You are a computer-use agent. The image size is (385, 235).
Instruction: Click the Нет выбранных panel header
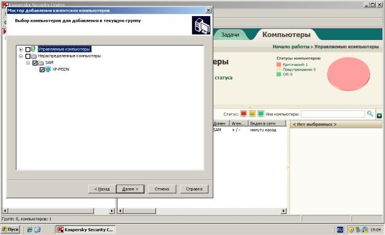click(x=336, y=124)
